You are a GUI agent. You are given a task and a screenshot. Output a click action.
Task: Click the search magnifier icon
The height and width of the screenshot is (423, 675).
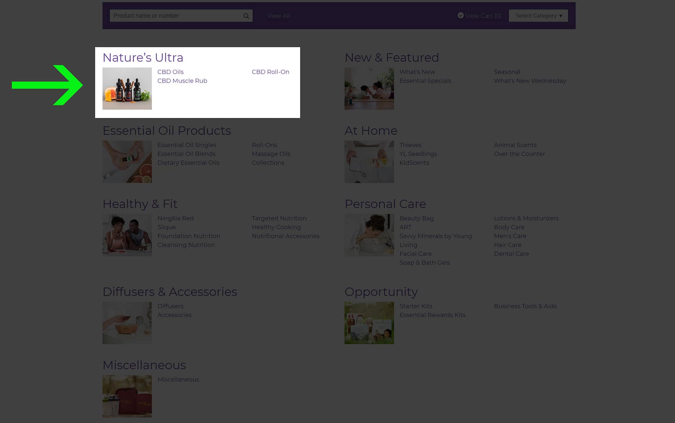(x=246, y=16)
